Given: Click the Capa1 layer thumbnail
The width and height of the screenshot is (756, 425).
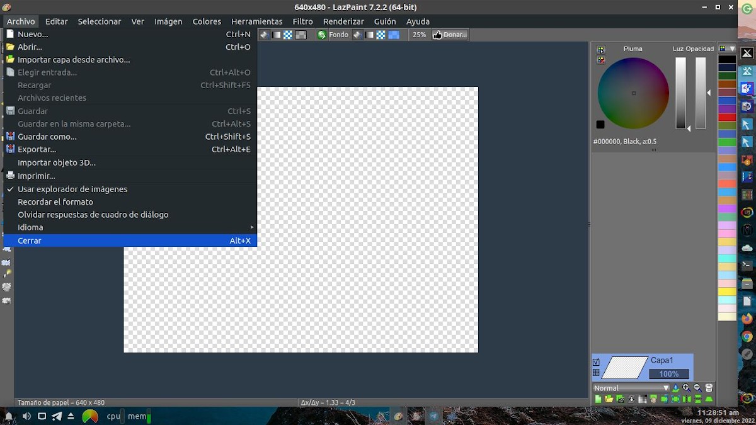Looking at the screenshot, I should point(624,368).
